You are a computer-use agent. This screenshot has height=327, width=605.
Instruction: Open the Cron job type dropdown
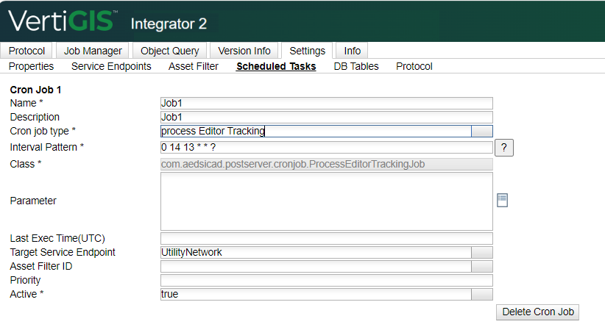click(481, 132)
